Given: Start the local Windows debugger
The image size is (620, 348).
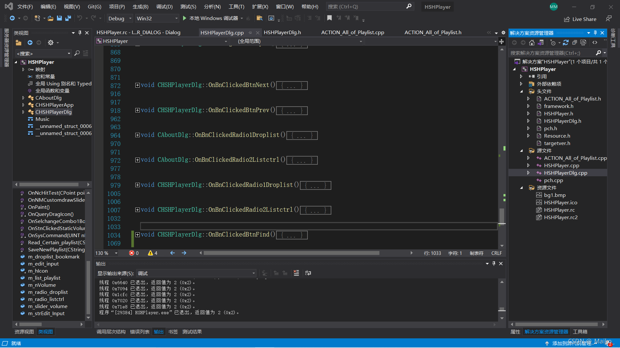Looking at the screenshot, I should tap(184, 18).
